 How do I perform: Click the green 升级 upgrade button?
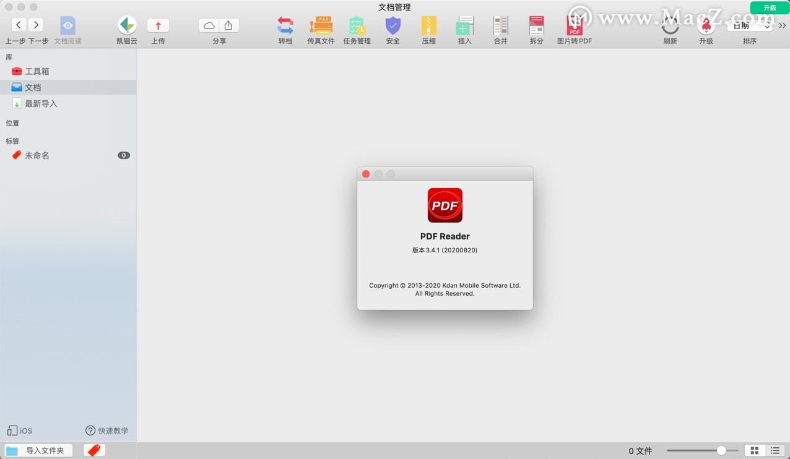coord(770,7)
